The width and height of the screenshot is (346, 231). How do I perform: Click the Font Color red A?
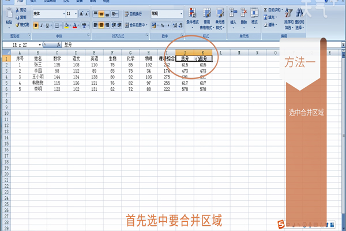[x=74, y=25]
